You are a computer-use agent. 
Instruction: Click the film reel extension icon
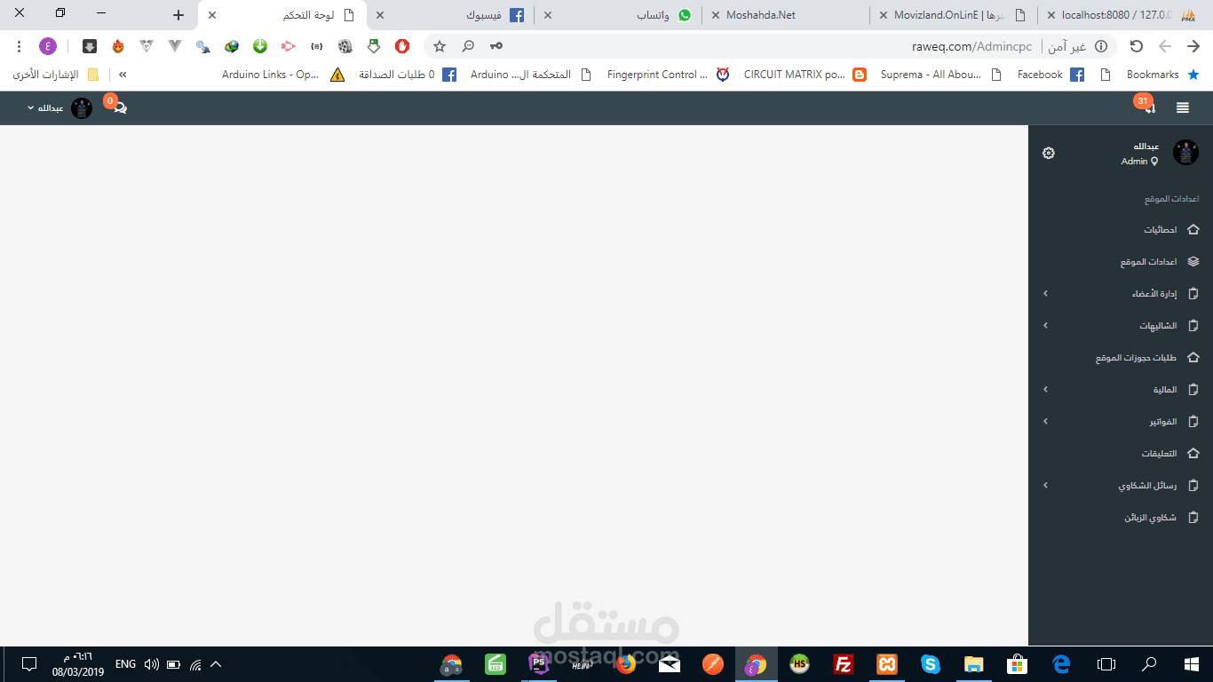[x=345, y=46]
